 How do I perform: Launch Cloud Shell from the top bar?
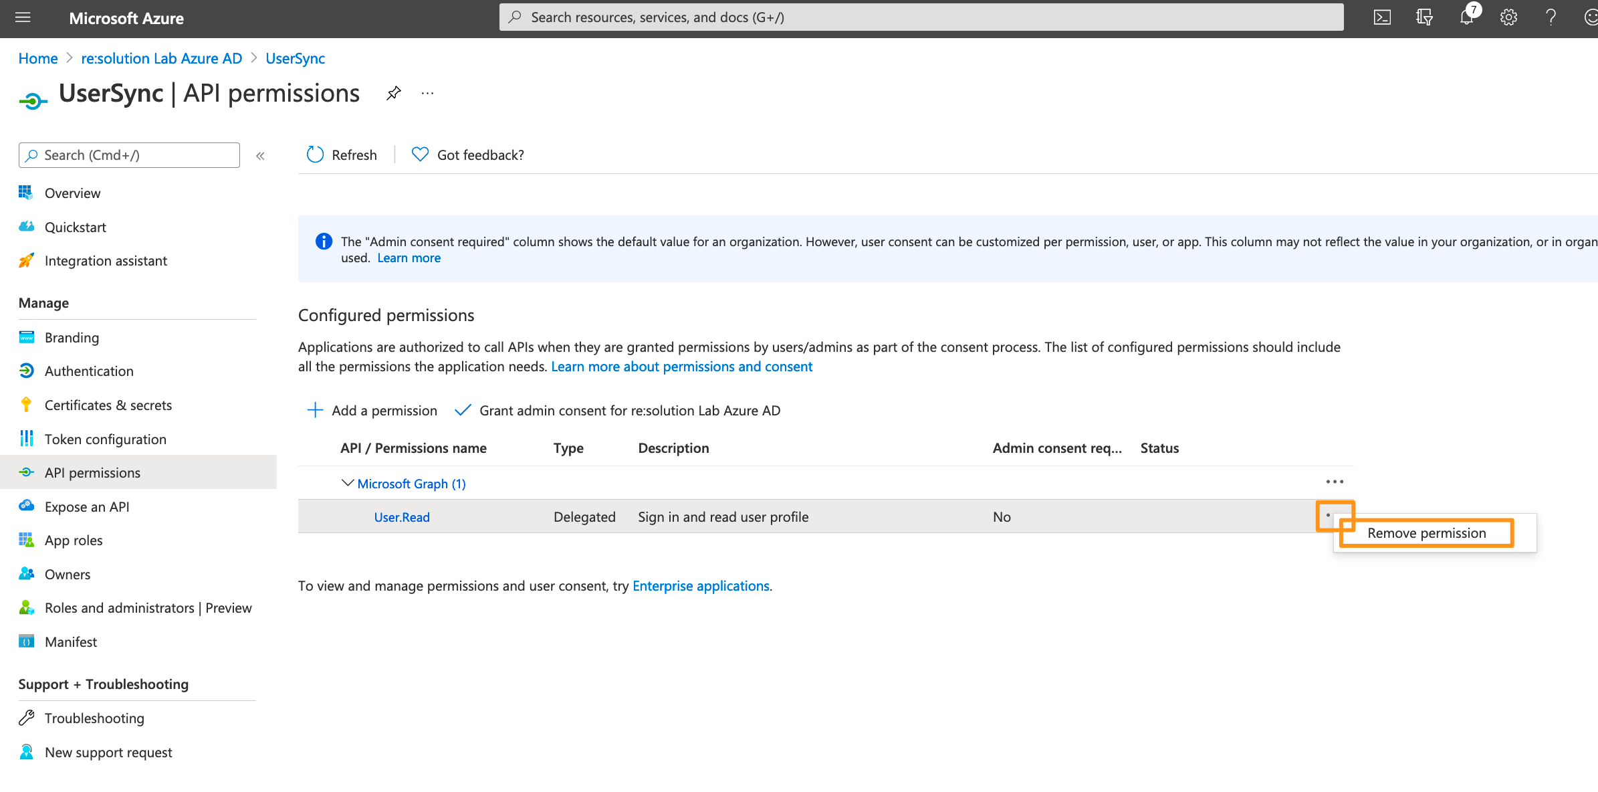point(1382,17)
